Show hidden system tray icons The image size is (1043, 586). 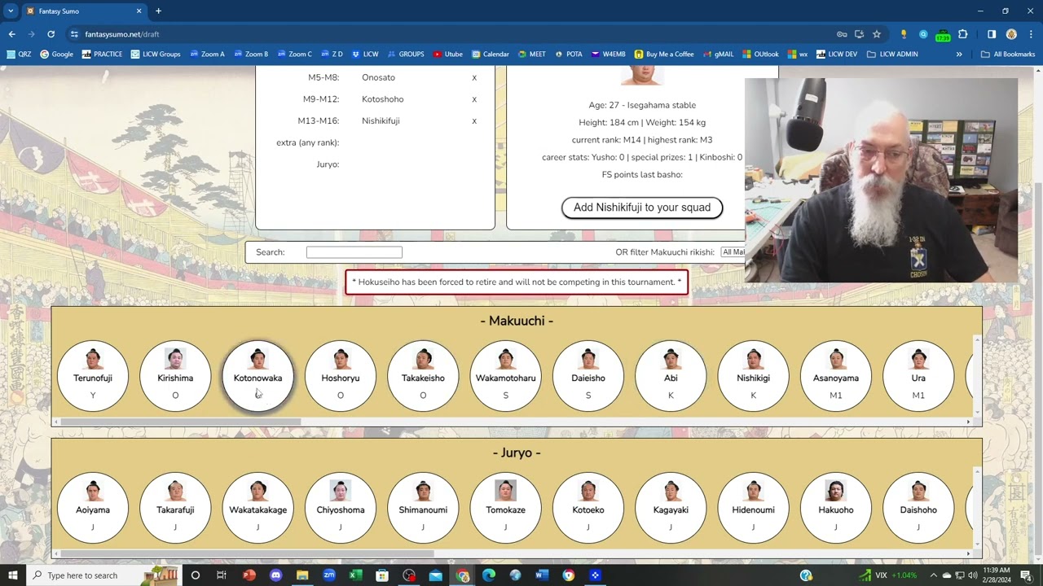tap(934, 575)
